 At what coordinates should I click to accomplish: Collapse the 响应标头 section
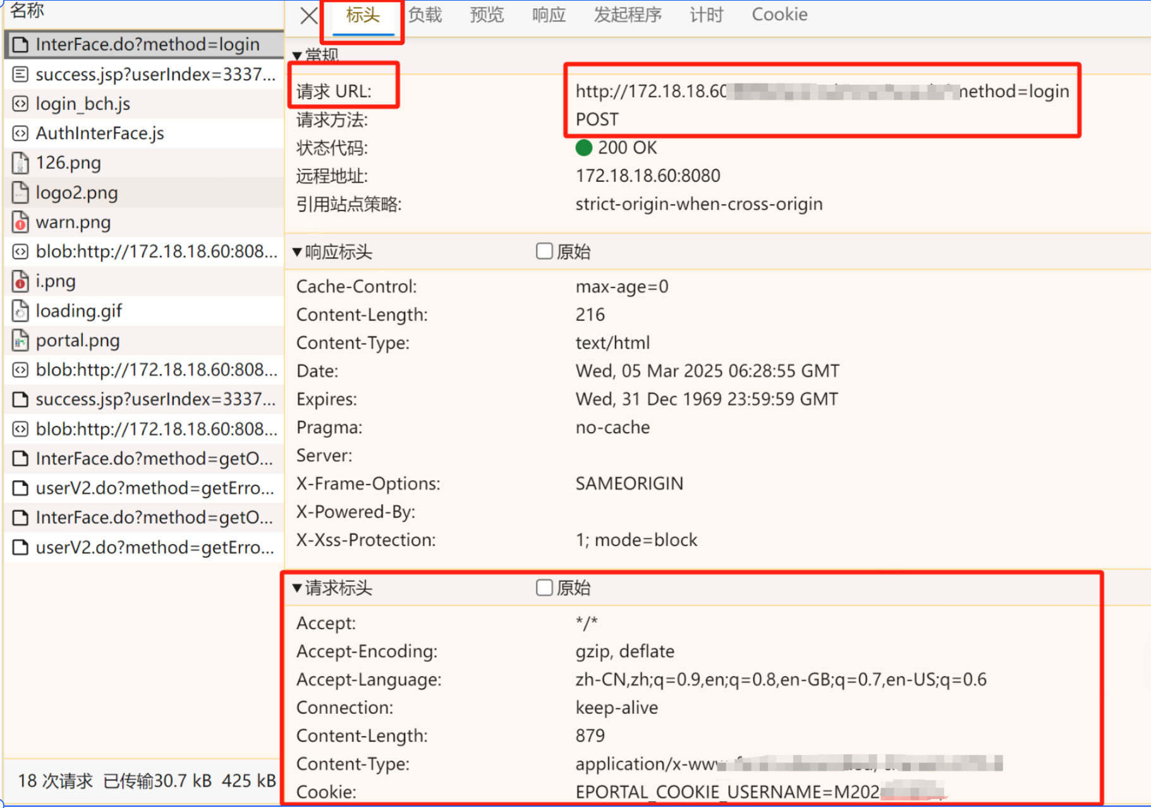(x=297, y=252)
